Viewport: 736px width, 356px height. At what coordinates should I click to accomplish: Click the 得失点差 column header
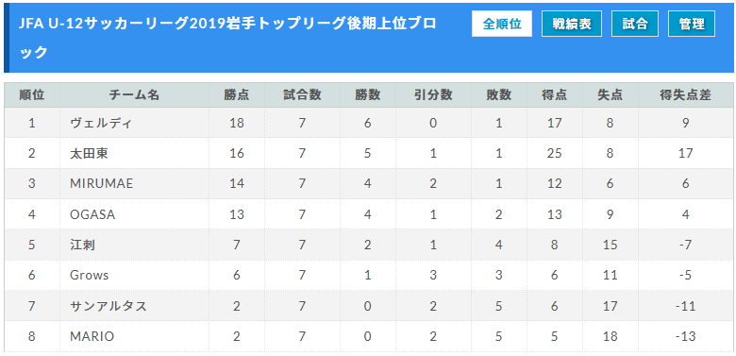click(685, 94)
